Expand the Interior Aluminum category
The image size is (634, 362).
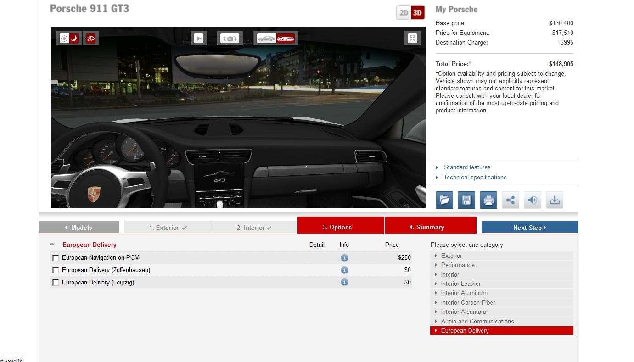tap(502, 293)
